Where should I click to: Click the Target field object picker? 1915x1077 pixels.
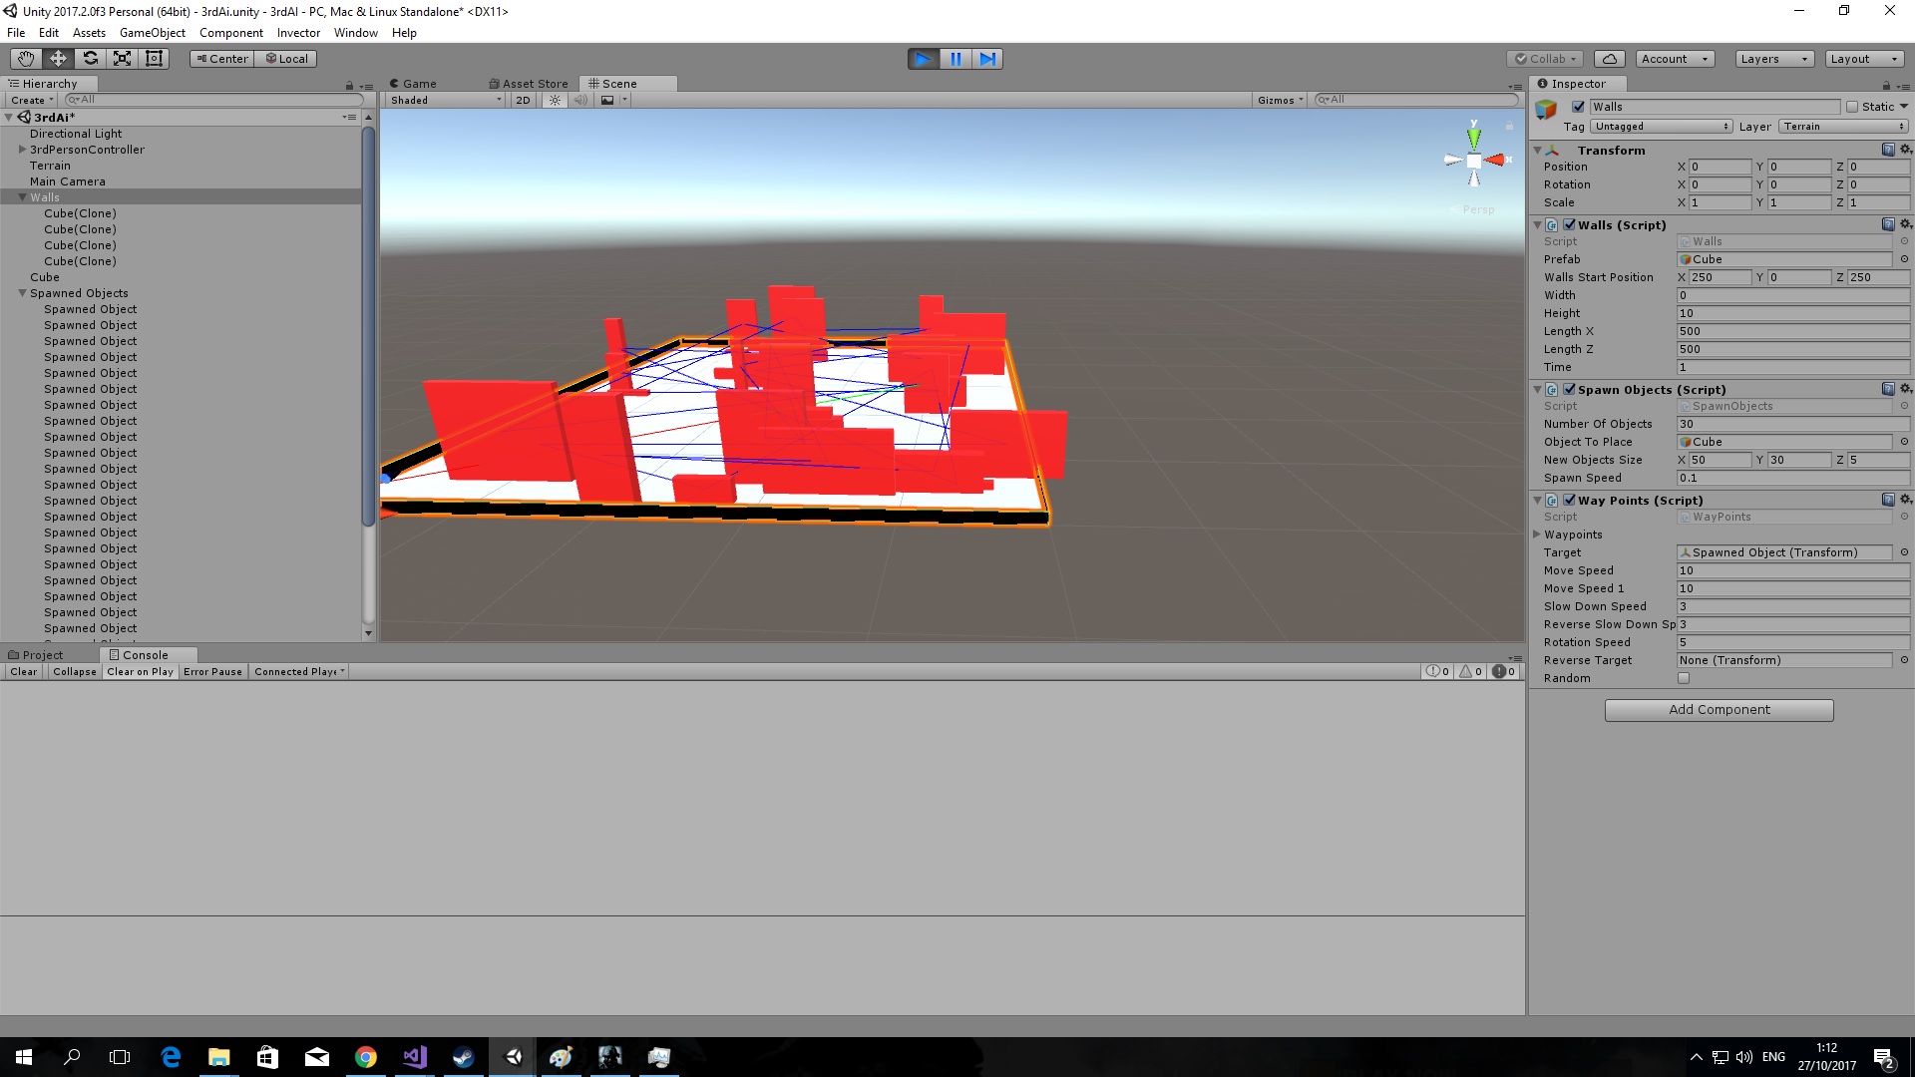[1904, 552]
